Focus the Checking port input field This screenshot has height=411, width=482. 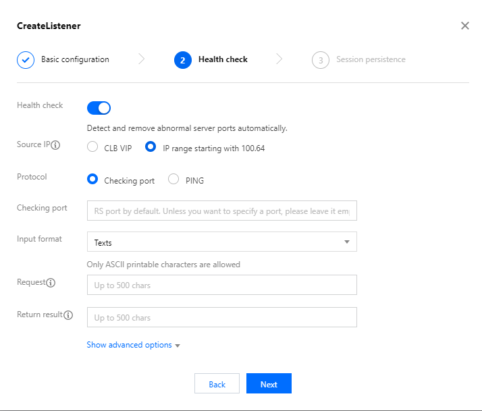[x=221, y=210]
